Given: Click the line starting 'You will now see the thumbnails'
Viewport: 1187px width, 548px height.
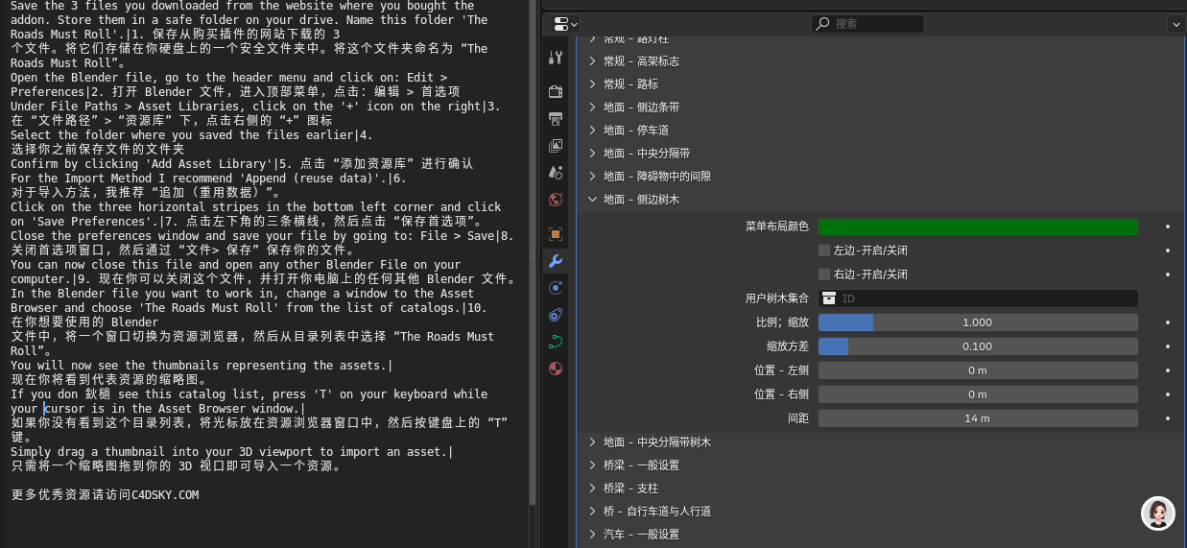Looking at the screenshot, I should tap(202, 366).
